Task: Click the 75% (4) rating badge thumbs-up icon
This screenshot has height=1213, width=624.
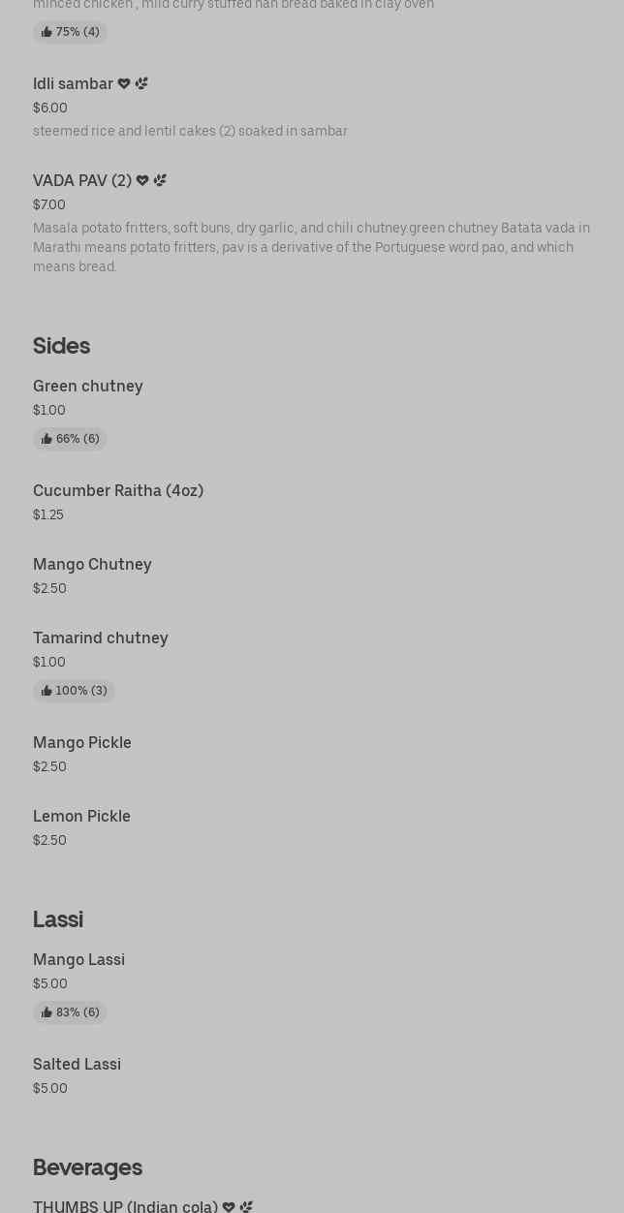Action: pyautogui.click(x=47, y=32)
